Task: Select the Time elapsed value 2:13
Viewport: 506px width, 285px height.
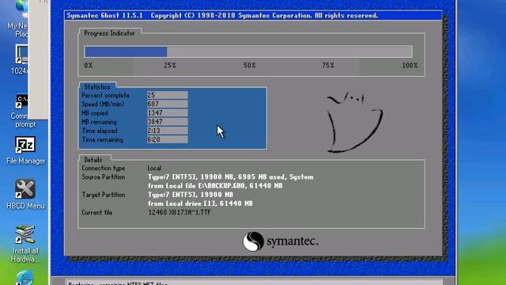Action: click(167, 131)
